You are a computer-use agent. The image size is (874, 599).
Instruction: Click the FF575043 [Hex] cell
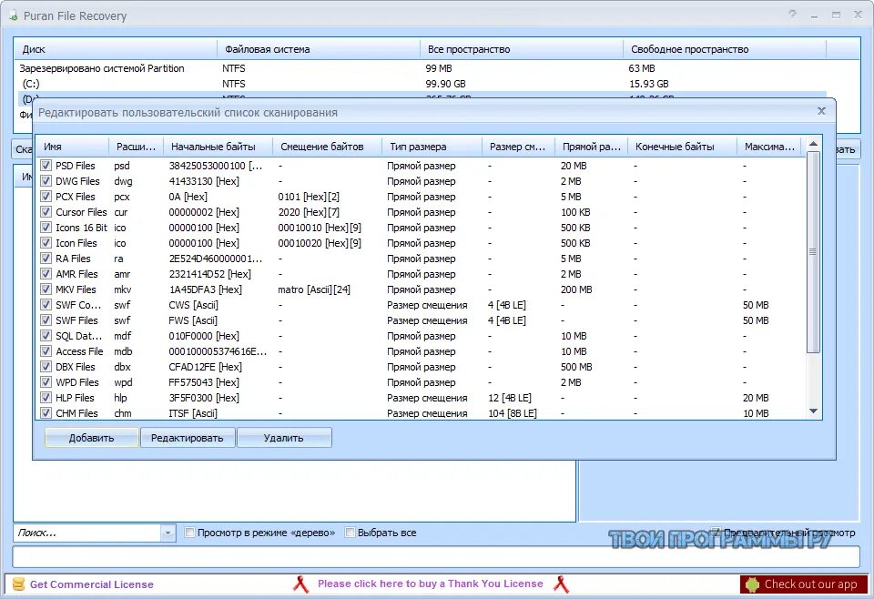tap(204, 382)
